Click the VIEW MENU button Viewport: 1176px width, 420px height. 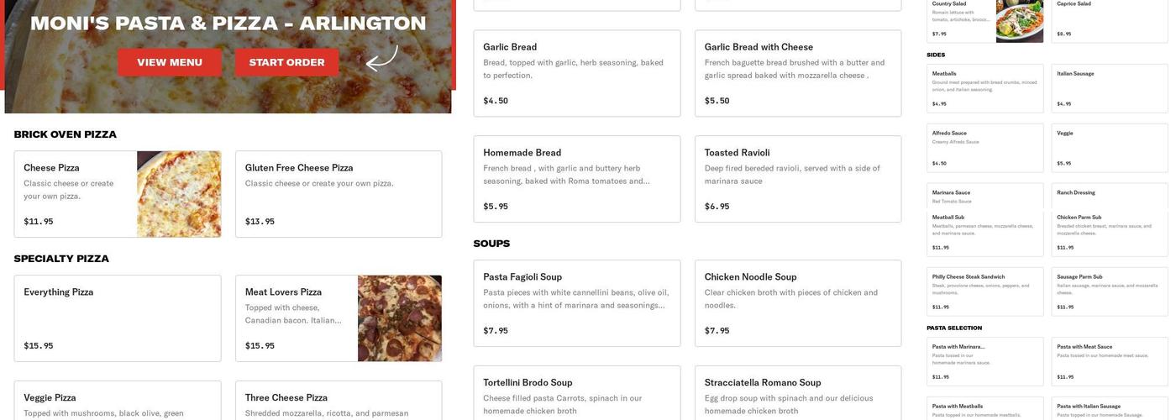tap(170, 62)
